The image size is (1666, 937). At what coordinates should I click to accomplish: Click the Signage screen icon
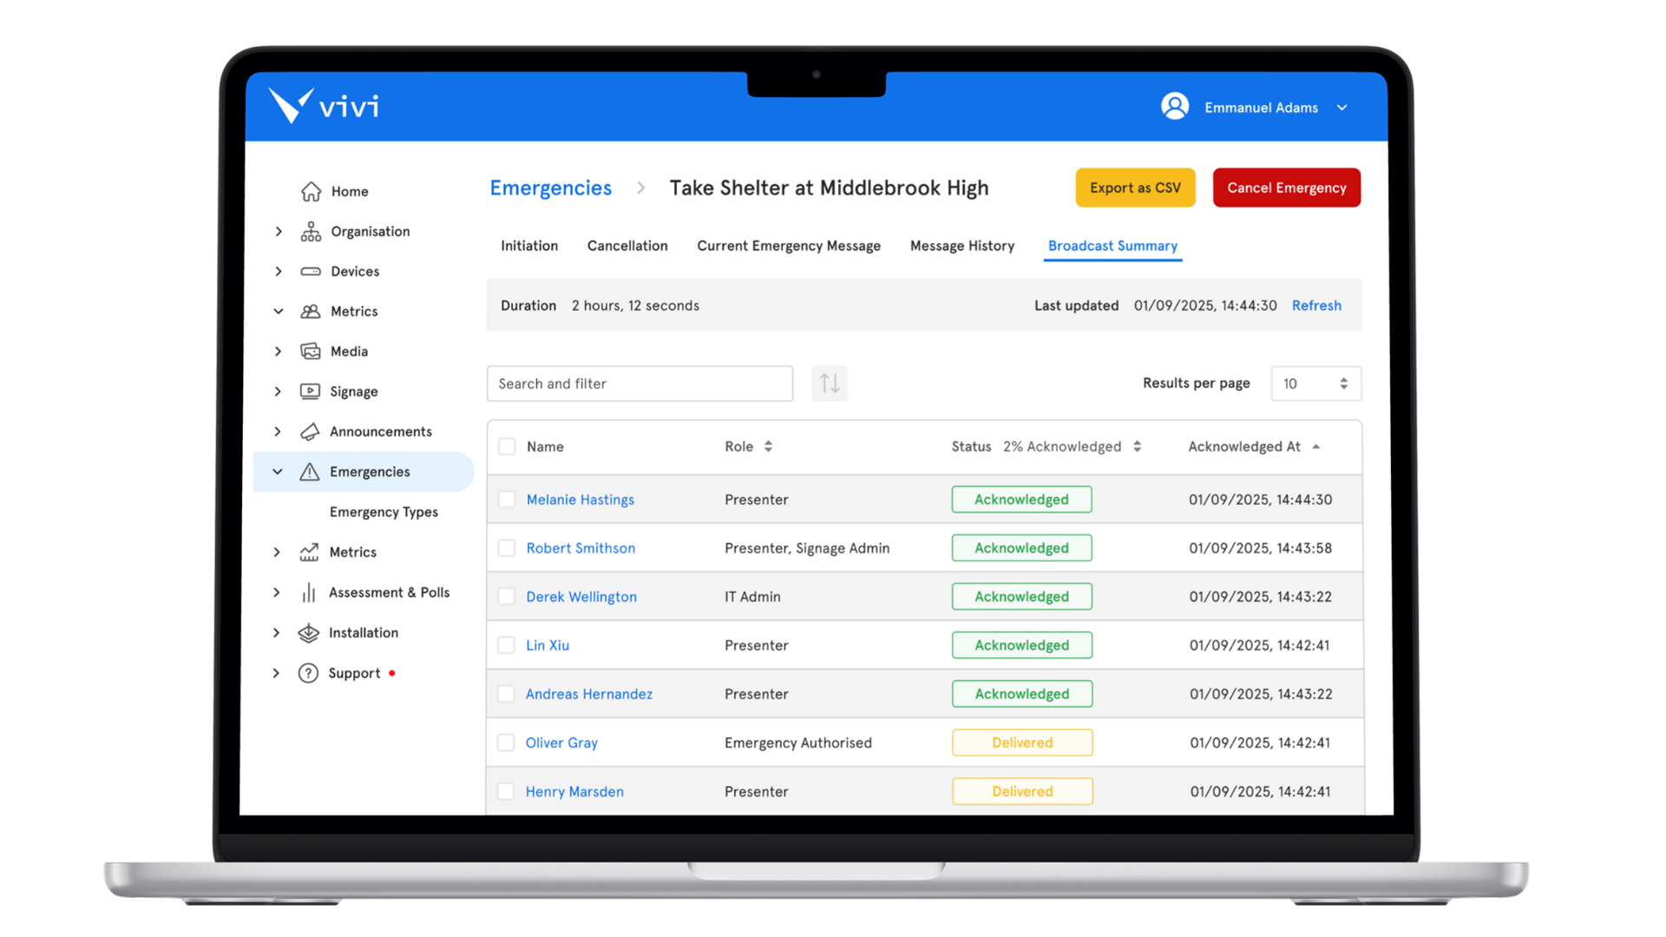310,391
